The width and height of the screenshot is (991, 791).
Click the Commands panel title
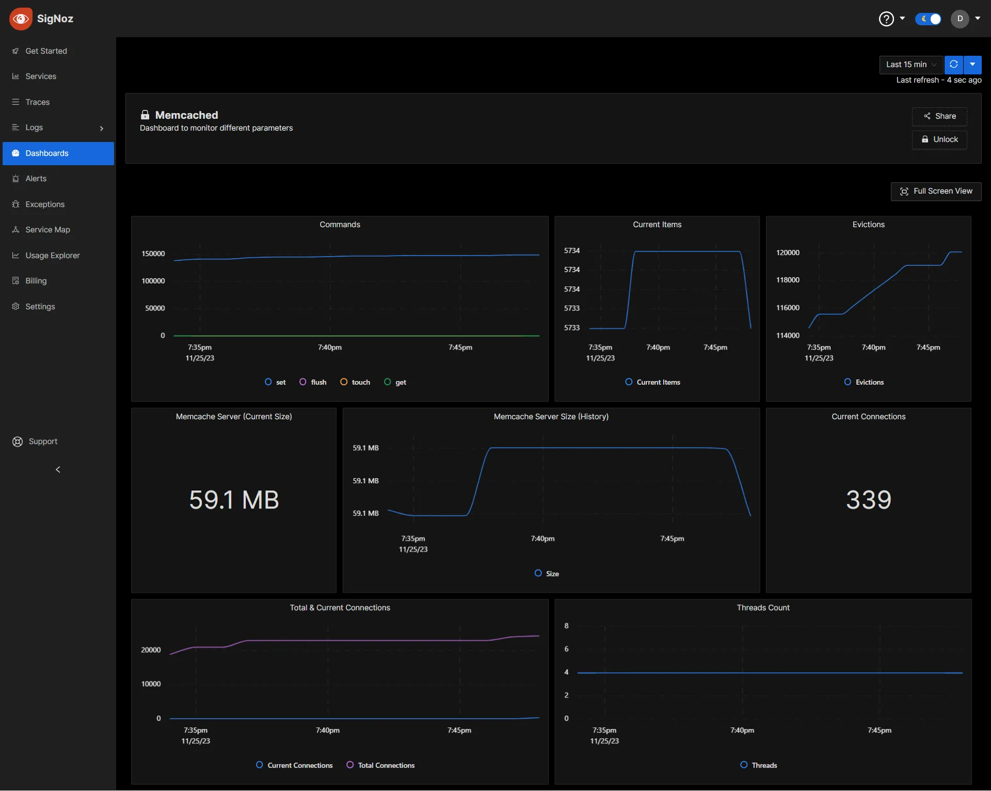(x=340, y=225)
